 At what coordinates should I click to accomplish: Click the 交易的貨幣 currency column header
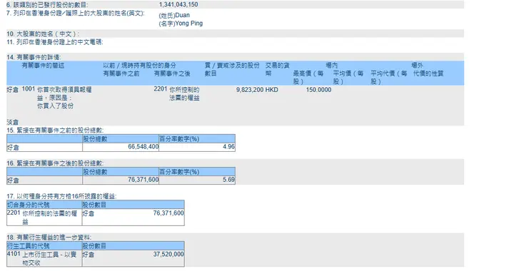[277, 69]
